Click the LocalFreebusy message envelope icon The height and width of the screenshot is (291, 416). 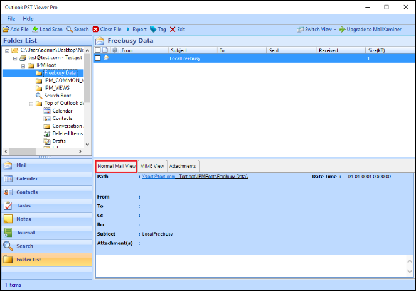[x=106, y=58]
